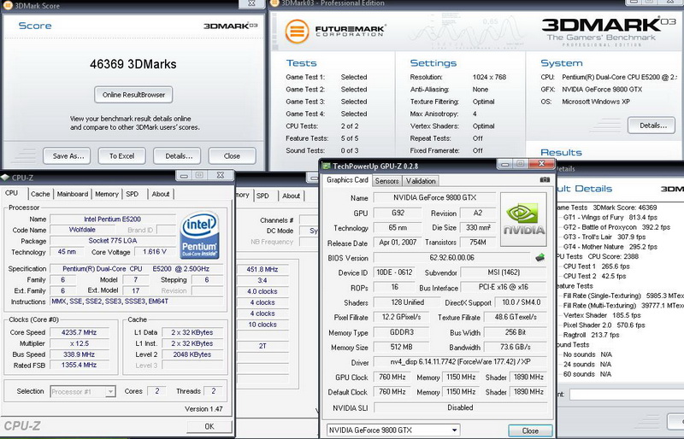Click the Online ResultBrowser button
The width and height of the screenshot is (684, 439).
click(133, 95)
